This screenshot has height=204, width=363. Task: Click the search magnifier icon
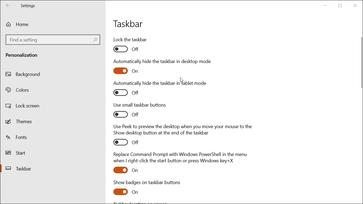(95, 40)
